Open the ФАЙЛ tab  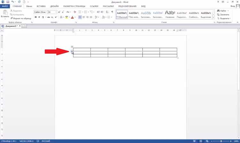[x=5, y=6]
